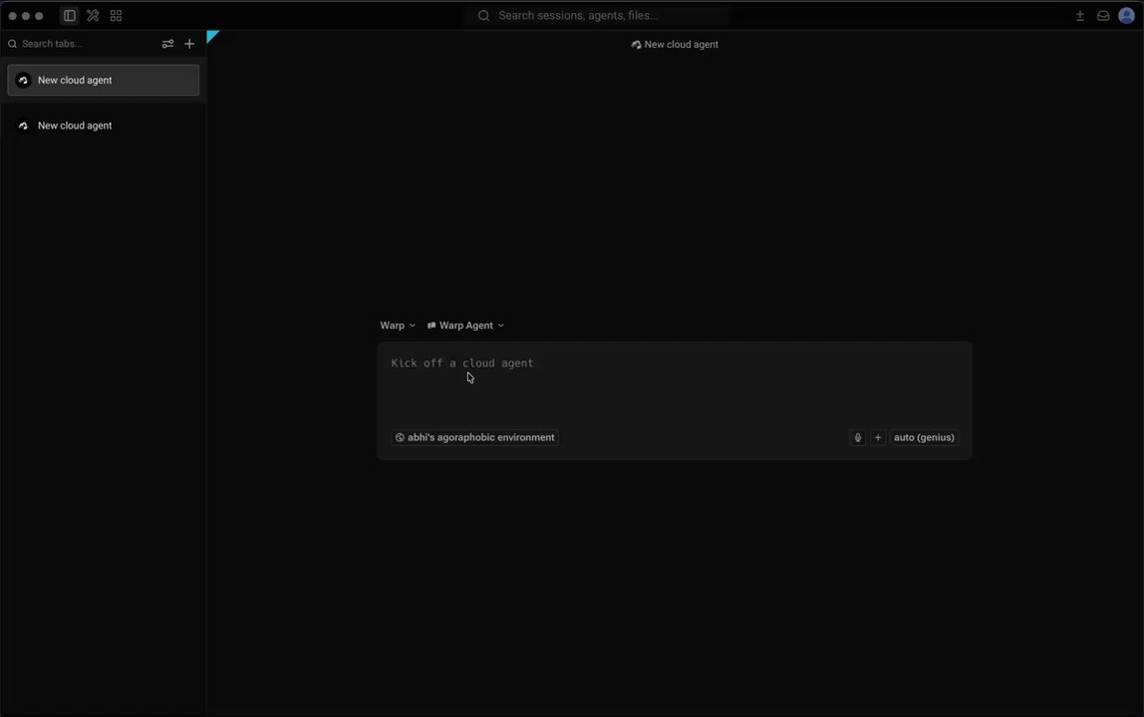Open the user profile avatar
This screenshot has width=1144, height=717.
[x=1126, y=15]
